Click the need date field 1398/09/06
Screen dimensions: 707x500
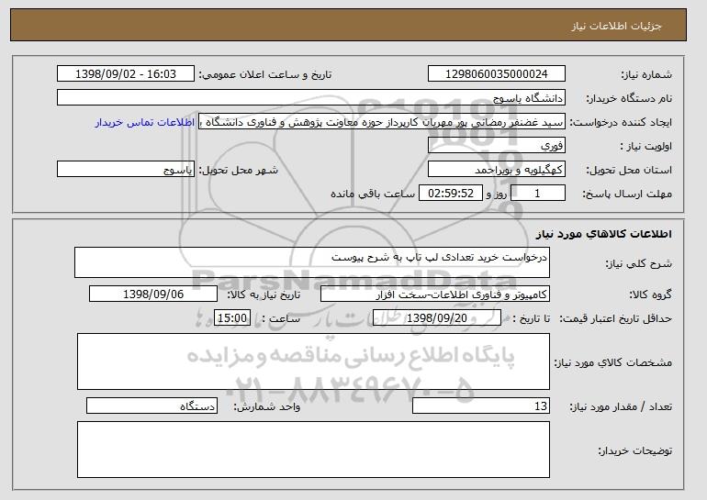point(153,294)
